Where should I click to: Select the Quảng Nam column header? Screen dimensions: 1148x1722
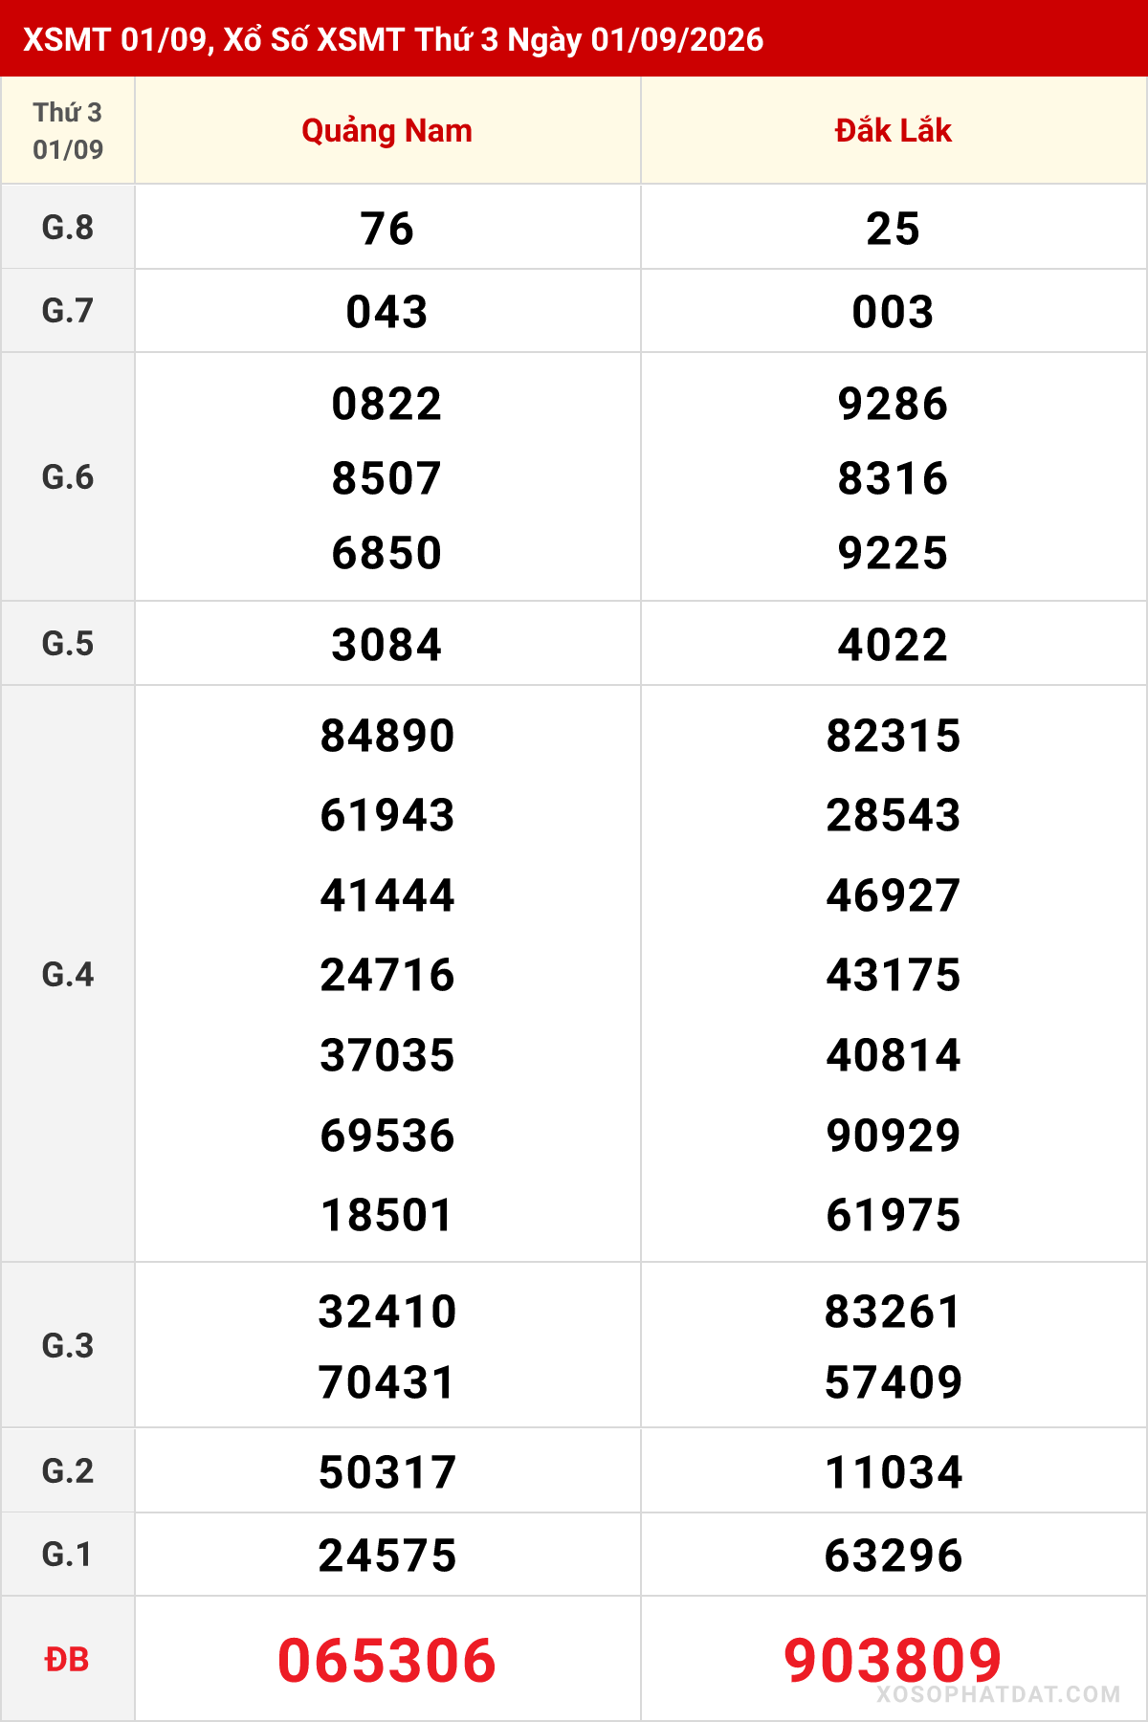tap(387, 130)
